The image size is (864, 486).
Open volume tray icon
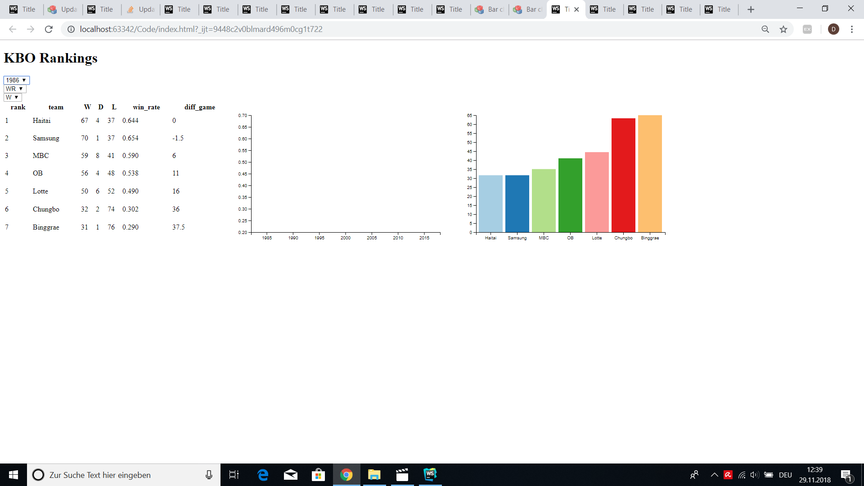click(755, 475)
